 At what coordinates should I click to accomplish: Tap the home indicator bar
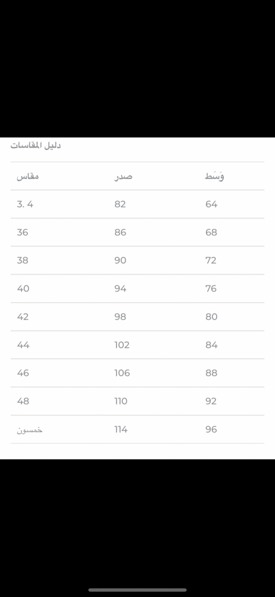[137, 590]
